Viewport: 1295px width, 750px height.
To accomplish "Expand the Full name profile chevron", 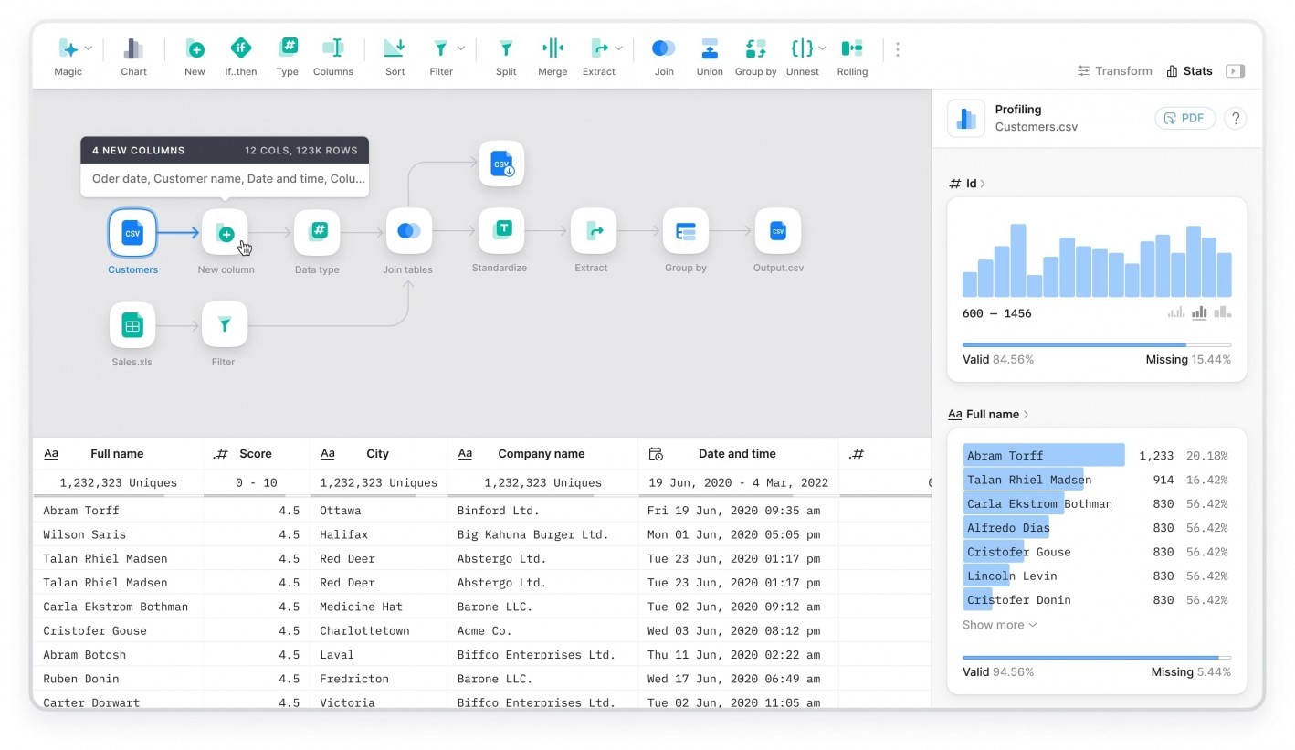I will (1026, 414).
